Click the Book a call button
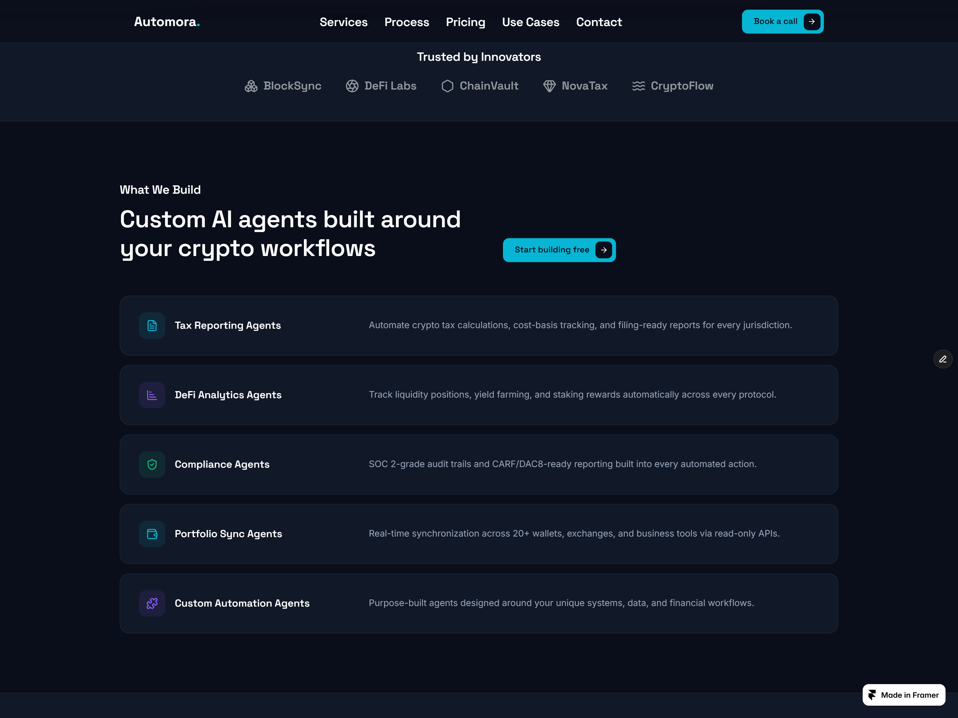This screenshot has height=718, width=958. point(783,22)
